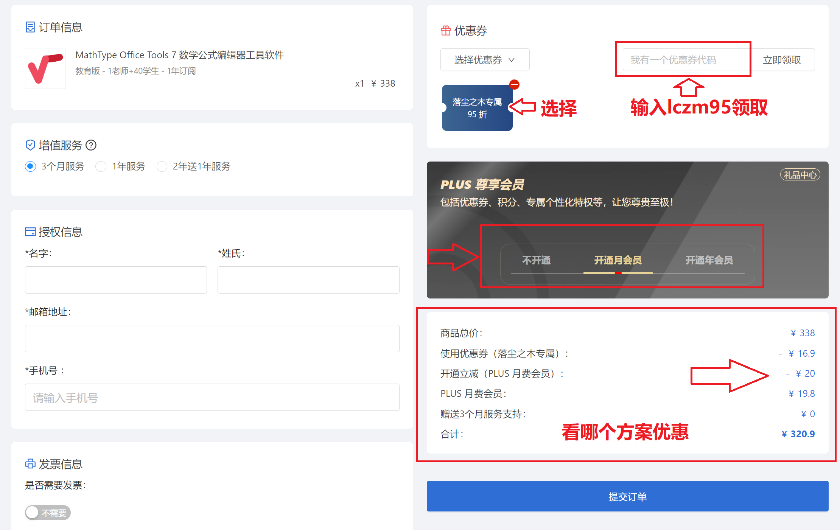Open the 选择优惠券 dropdown
The image size is (840, 530).
pyautogui.click(x=485, y=59)
